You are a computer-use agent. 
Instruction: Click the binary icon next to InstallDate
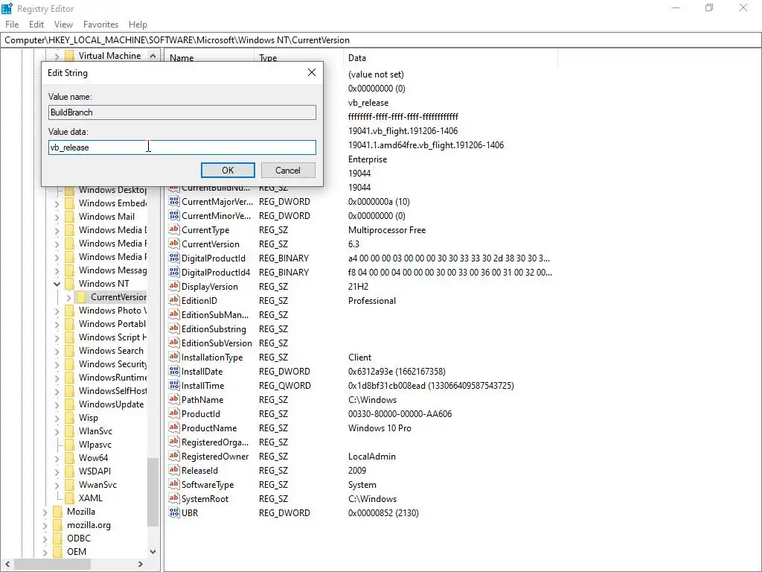point(174,371)
